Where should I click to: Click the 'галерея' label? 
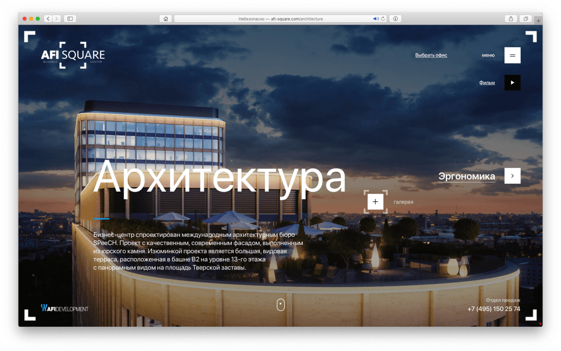[404, 202]
